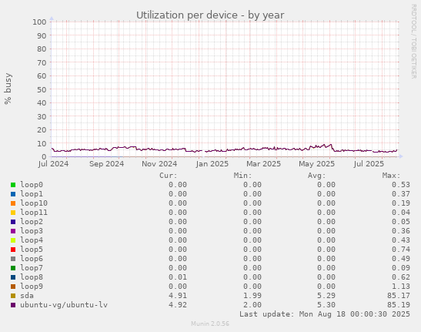Click the loop8 navy color swatch
The width and height of the screenshot is (421, 332).
13,277
